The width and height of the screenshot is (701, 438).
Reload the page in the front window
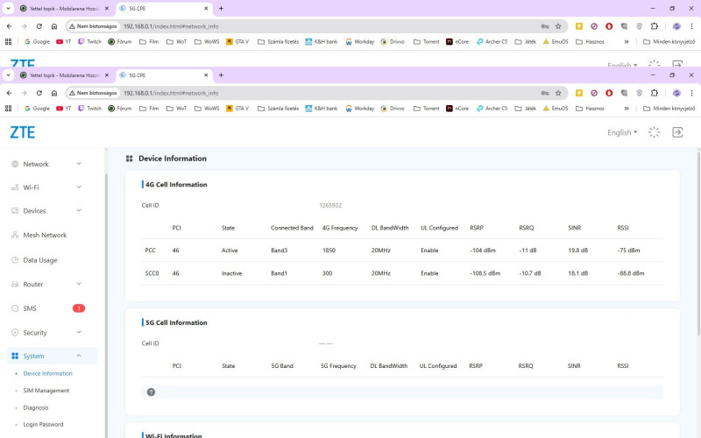tap(39, 93)
